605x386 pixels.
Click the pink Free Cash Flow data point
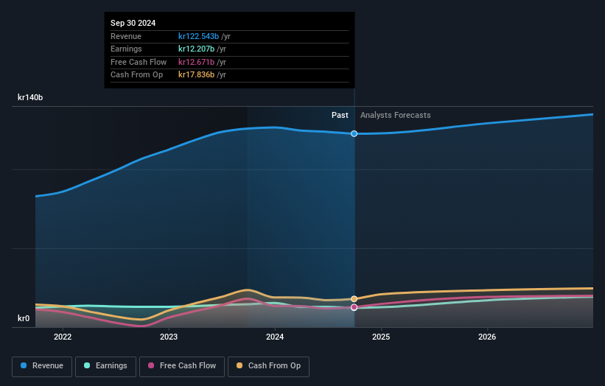point(354,307)
